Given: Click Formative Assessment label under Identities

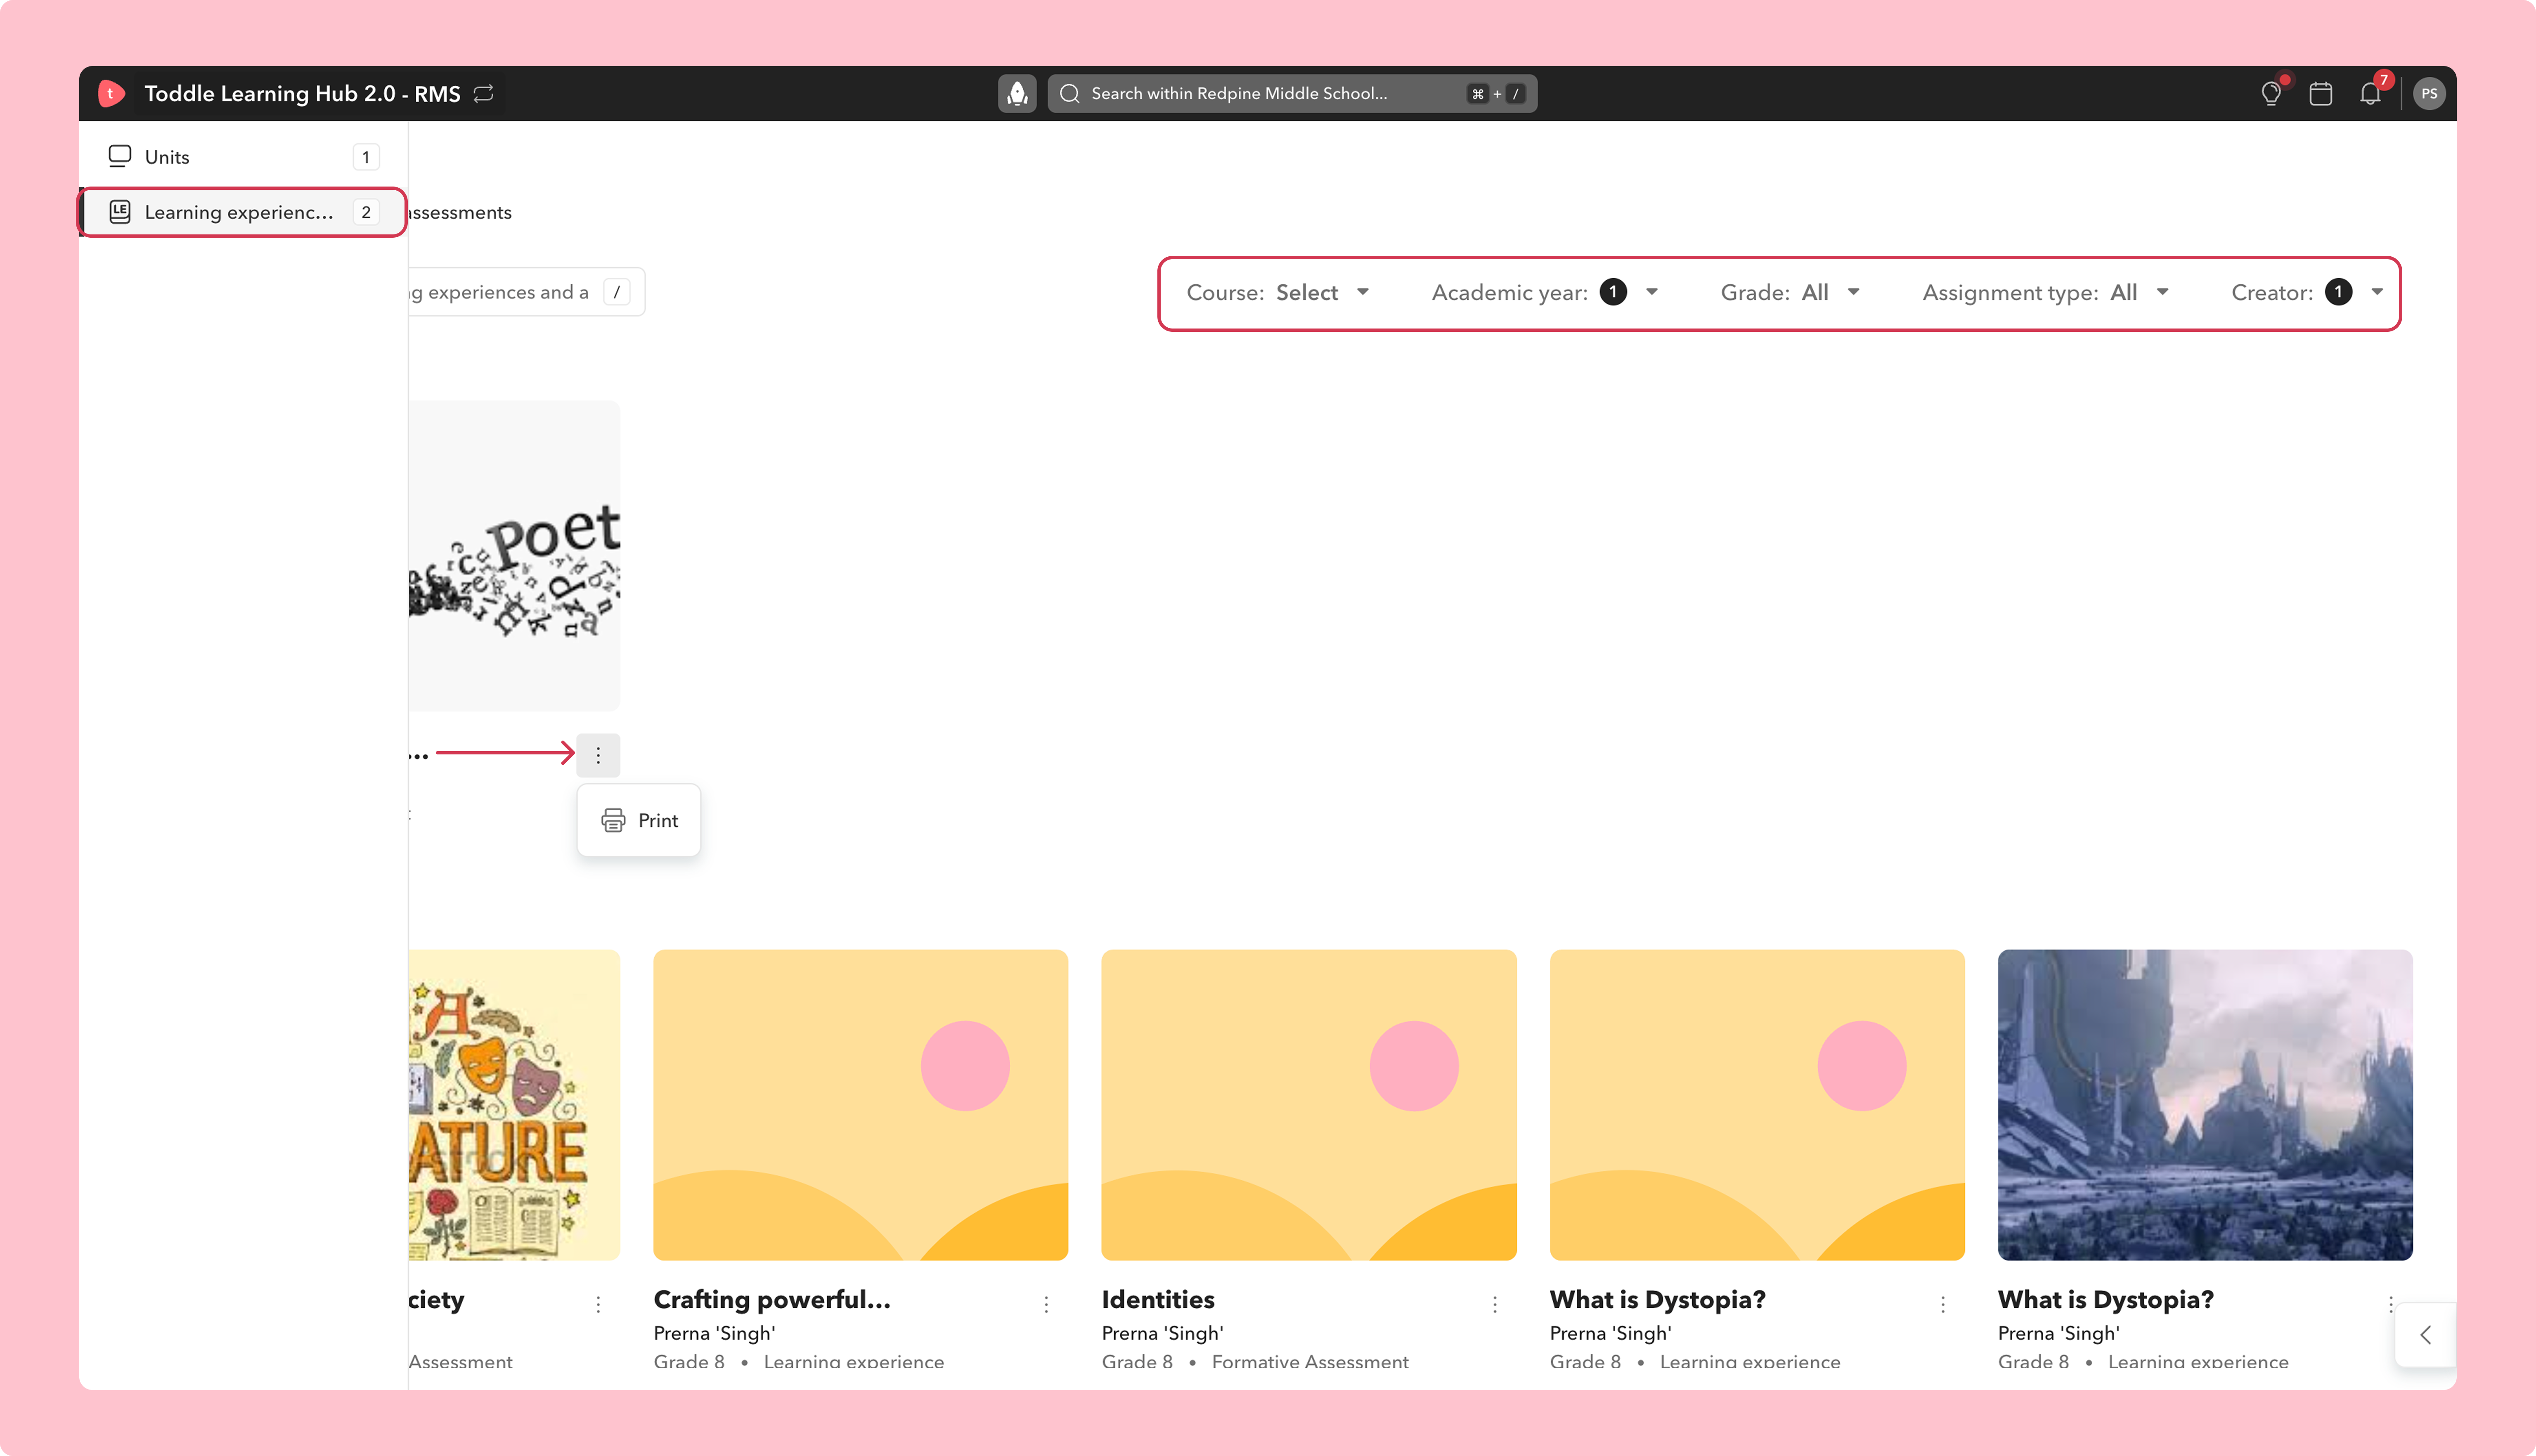Looking at the screenshot, I should (x=1310, y=1361).
